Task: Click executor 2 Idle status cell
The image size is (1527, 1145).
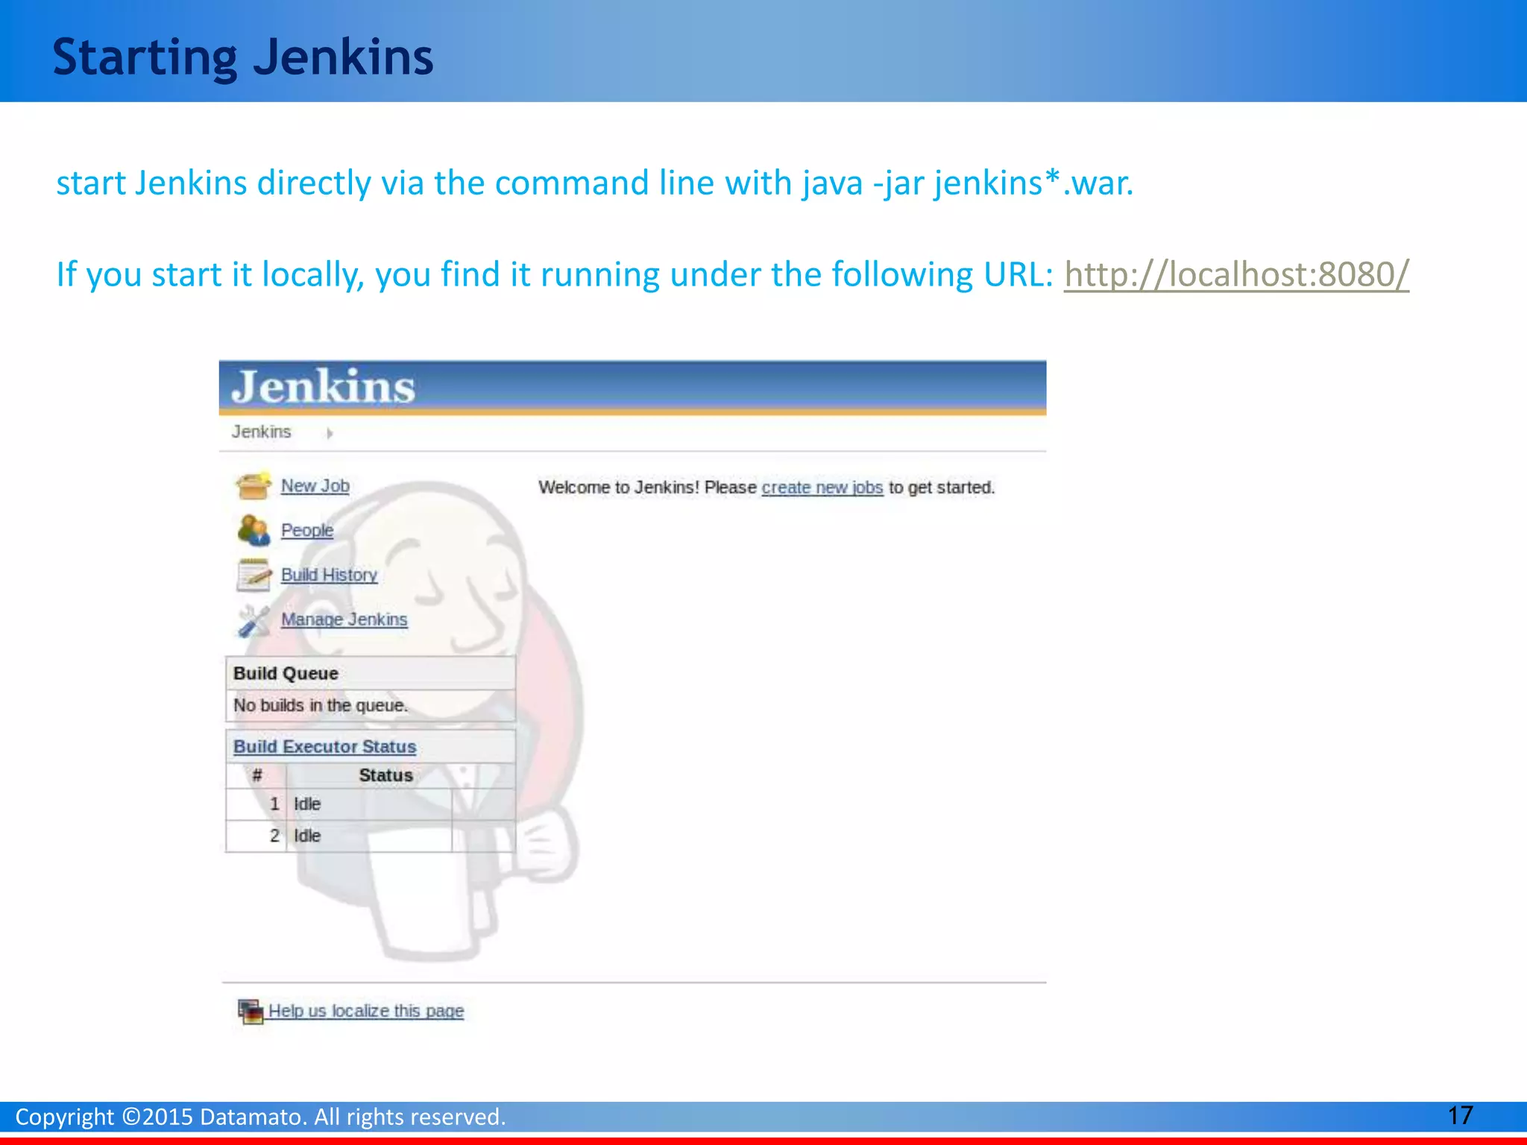Action: tap(369, 836)
